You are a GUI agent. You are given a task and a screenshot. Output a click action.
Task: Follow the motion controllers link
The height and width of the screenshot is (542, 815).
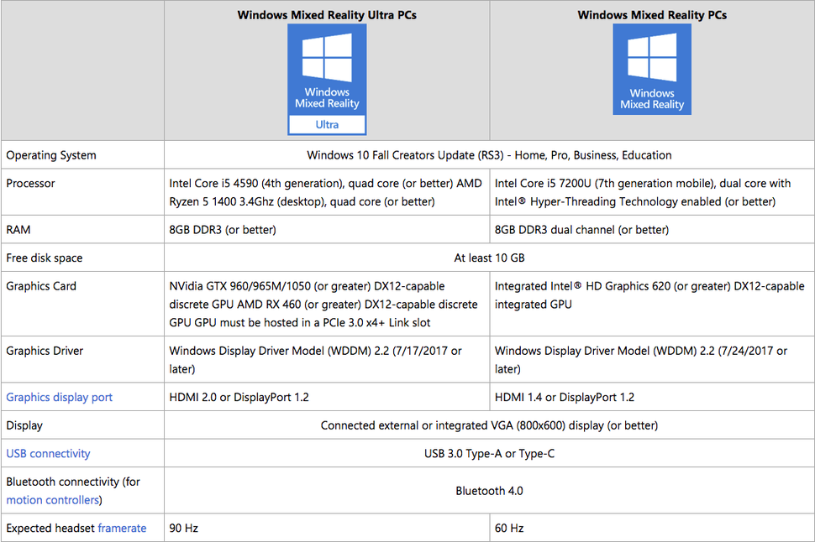tap(52, 500)
